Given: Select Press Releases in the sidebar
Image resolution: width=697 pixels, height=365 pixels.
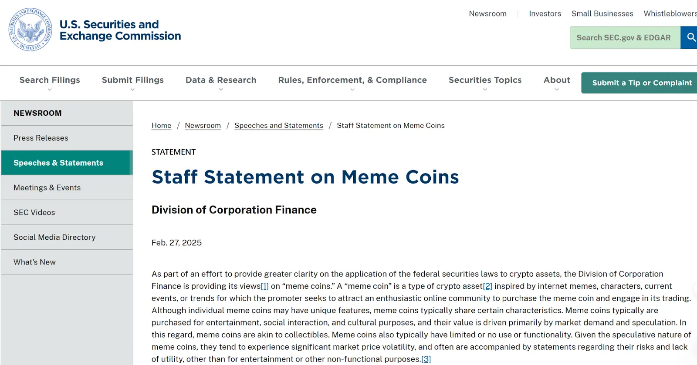Looking at the screenshot, I should 67,138.
